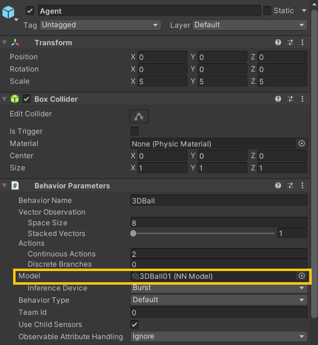
Task: Click Scale Z field
Action: [282, 81]
